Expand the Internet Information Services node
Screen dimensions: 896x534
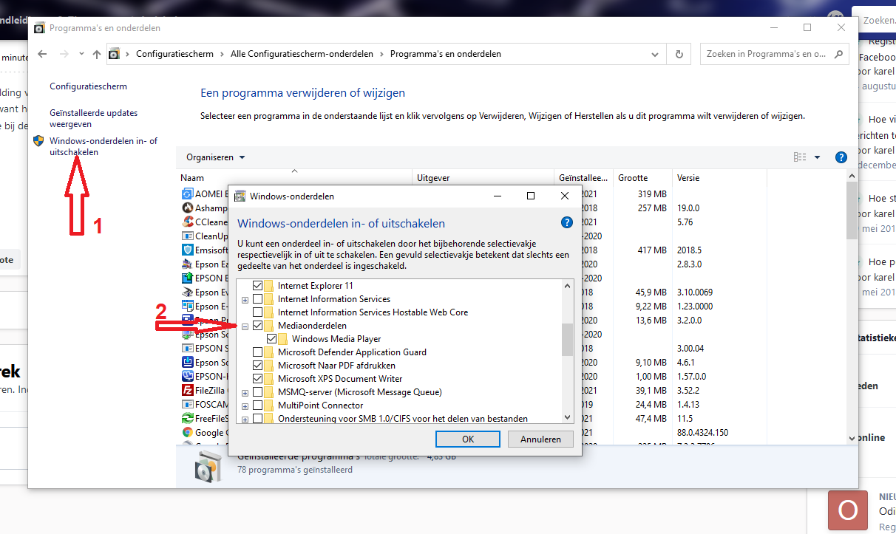[245, 300]
